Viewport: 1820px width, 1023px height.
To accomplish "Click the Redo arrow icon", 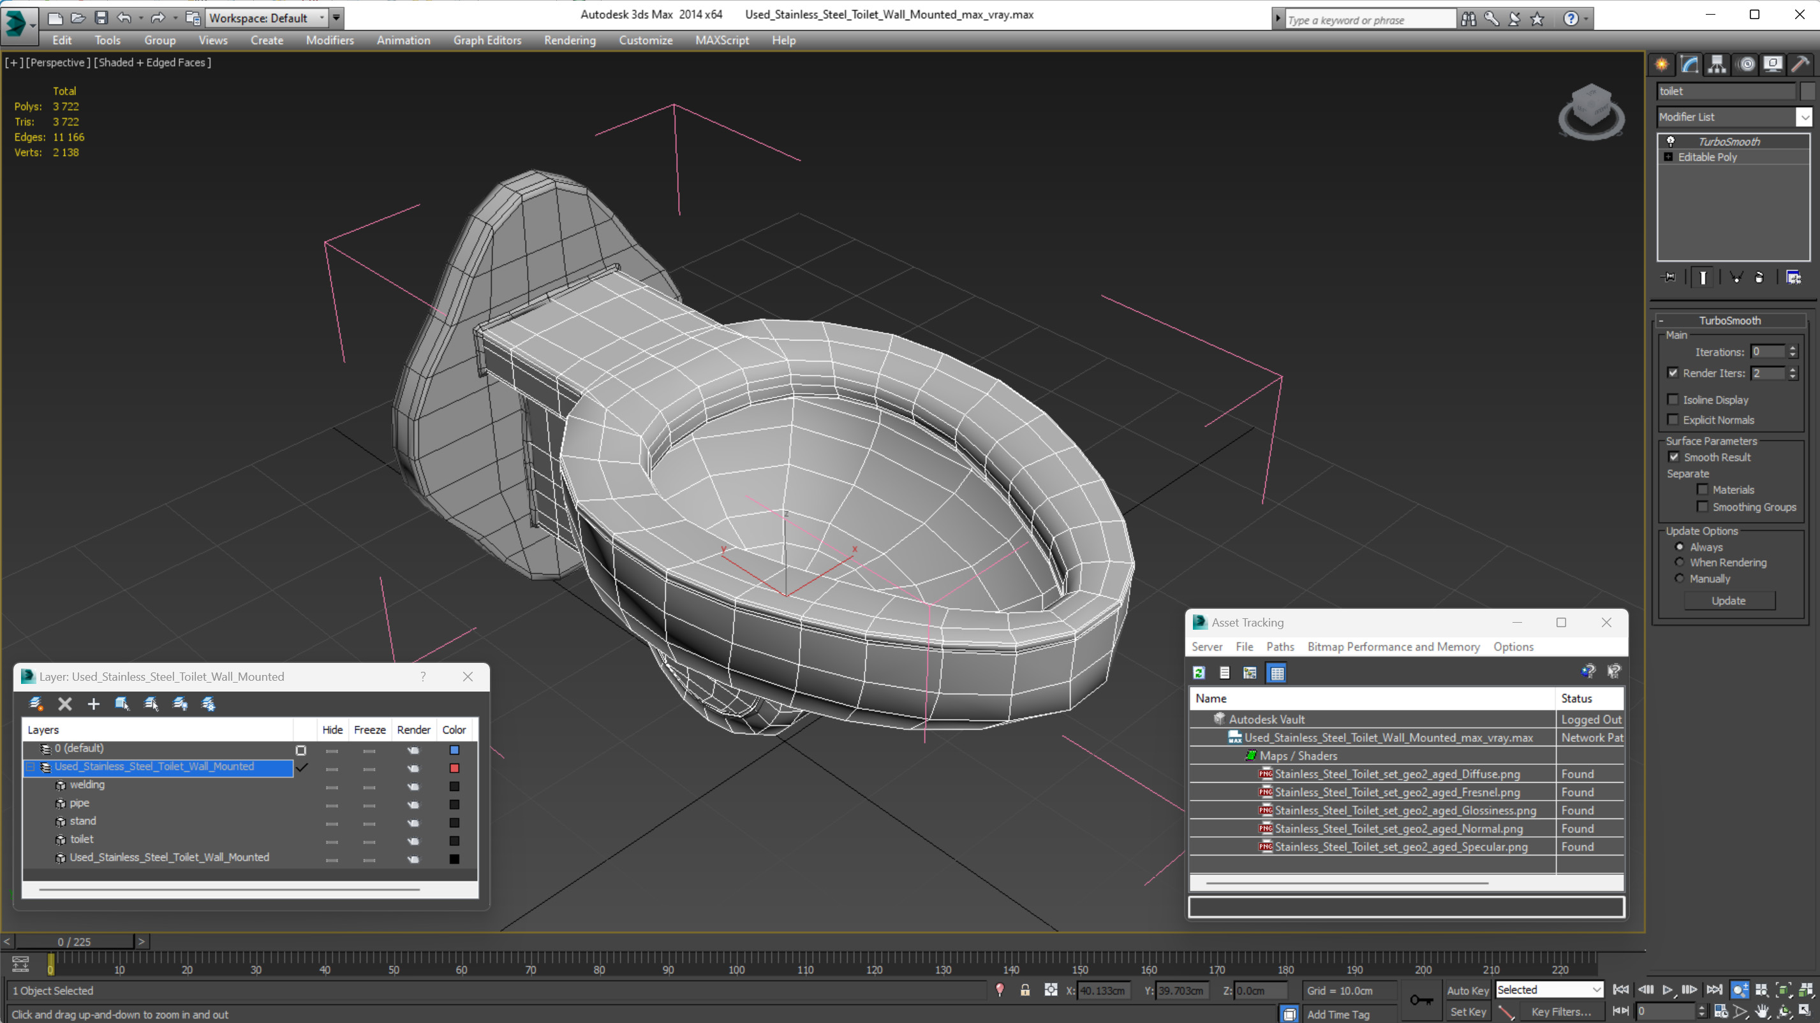I will point(158,18).
